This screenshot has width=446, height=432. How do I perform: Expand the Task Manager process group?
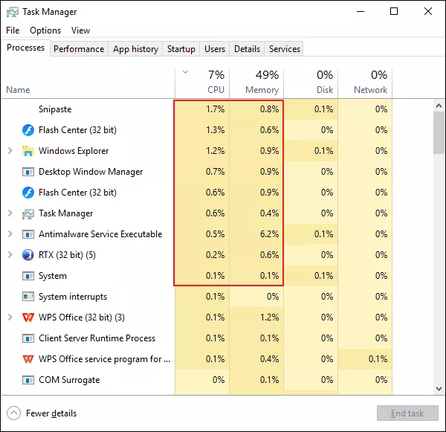click(10, 213)
